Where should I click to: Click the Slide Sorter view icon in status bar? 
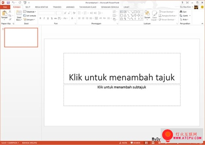tap(153, 143)
